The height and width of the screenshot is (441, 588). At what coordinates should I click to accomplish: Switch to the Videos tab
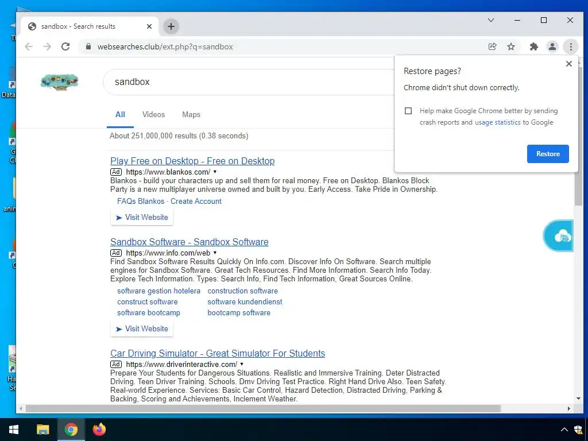coord(153,115)
